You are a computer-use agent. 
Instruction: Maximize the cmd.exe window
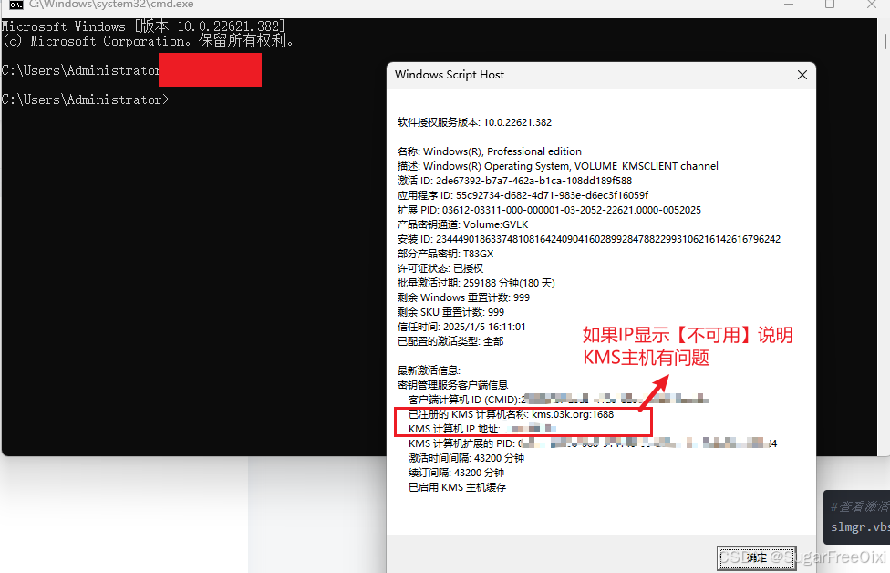coord(830,4)
